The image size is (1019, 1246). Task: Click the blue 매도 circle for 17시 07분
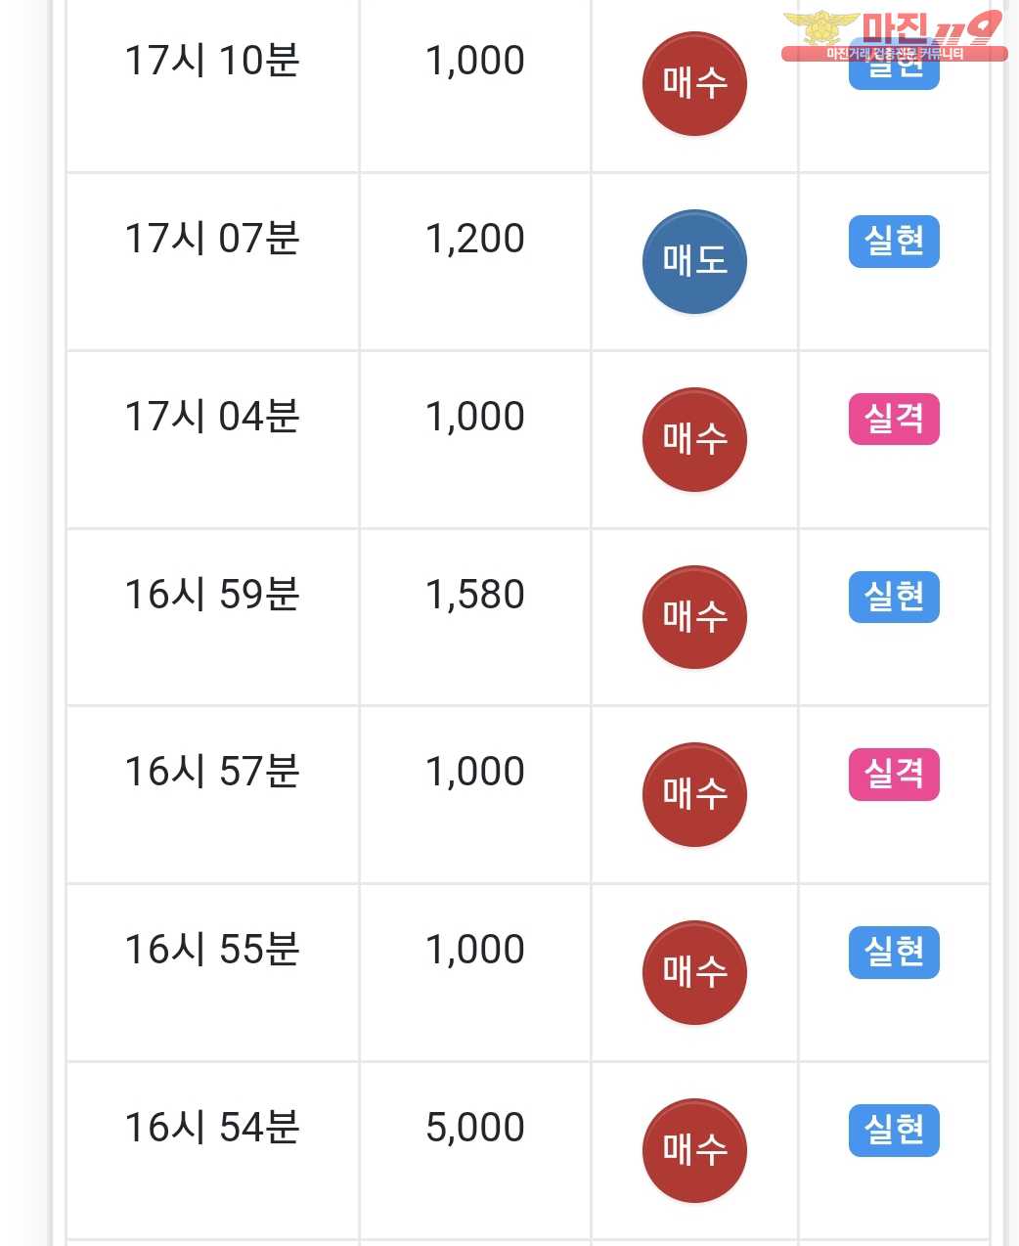pos(694,262)
